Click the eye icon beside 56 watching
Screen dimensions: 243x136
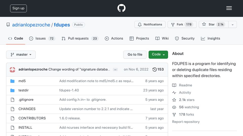[x=174, y=107]
